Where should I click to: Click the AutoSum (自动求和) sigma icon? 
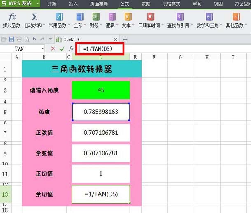[x=34, y=17]
